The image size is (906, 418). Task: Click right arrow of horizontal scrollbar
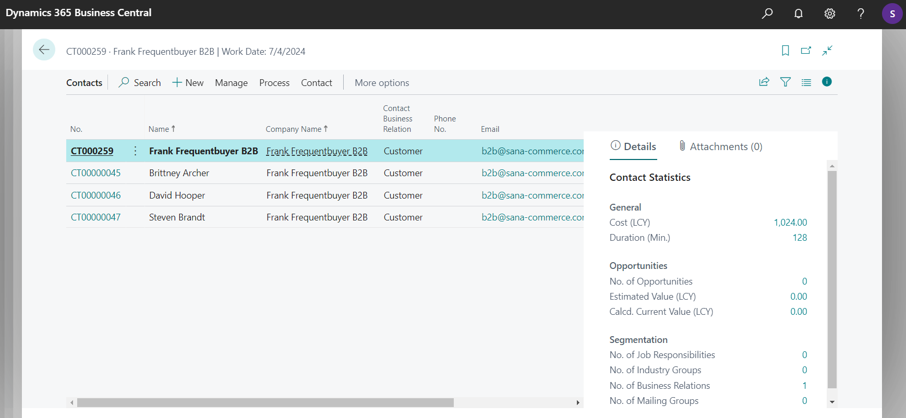coord(578,402)
